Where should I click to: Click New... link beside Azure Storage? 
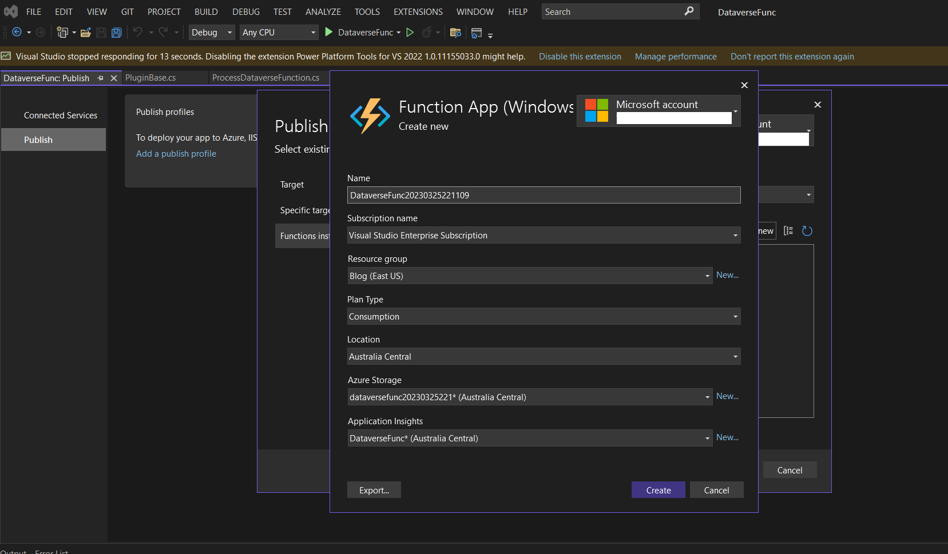pyautogui.click(x=727, y=396)
